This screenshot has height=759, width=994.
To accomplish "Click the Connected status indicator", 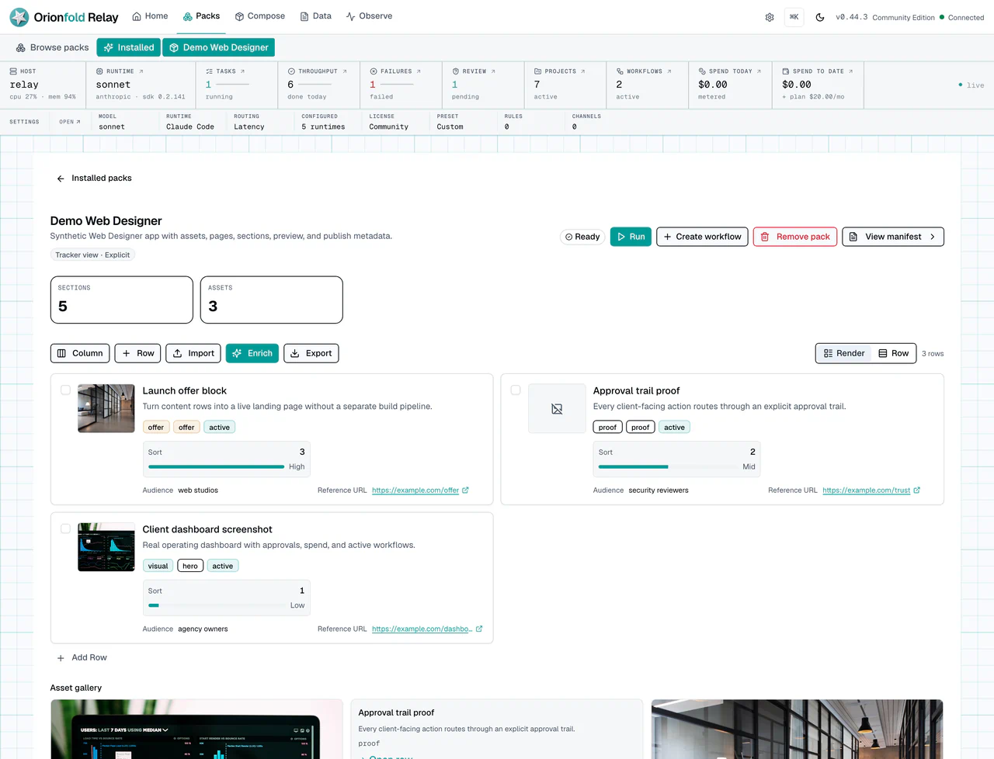I will [x=961, y=17].
